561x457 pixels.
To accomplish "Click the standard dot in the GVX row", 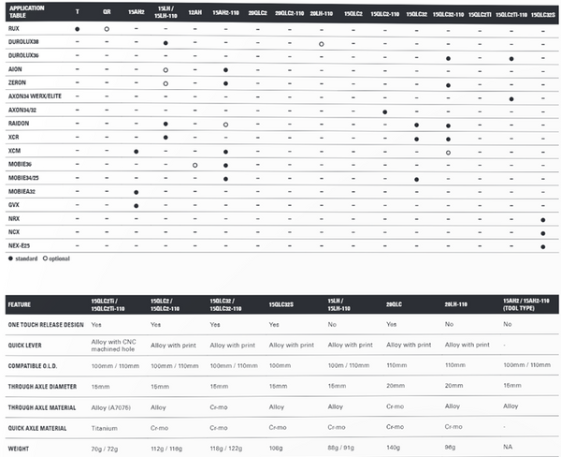I will pyautogui.click(x=137, y=205).
